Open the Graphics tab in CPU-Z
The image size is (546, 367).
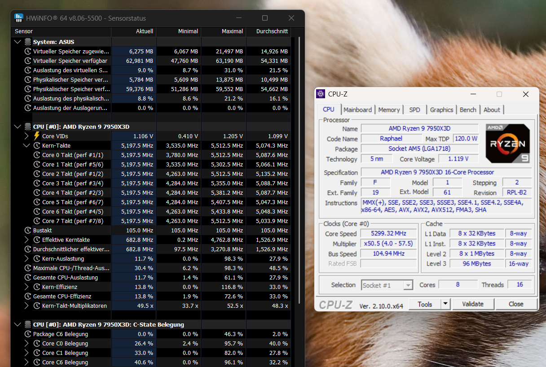[x=441, y=109]
